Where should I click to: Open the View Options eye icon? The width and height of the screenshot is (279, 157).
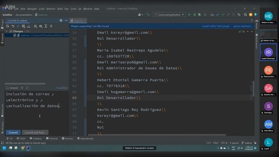pyautogui.click(x=41, y=26)
